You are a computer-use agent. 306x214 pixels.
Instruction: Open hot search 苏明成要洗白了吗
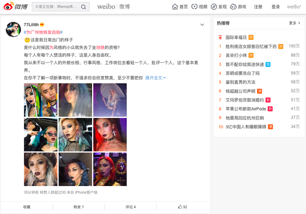pyautogui.click(x=243, y=73)
